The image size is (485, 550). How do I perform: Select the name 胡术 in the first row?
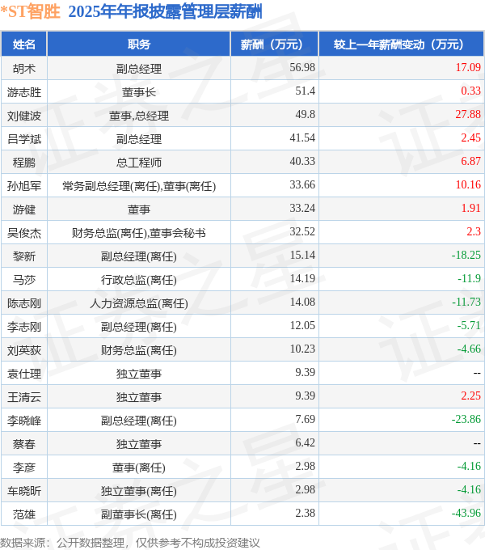tap(23, 69)
